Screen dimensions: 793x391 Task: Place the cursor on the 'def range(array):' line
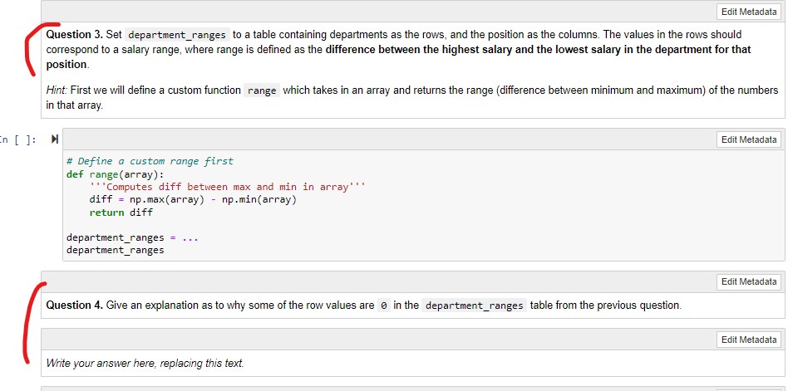click(x=116, y=174)
